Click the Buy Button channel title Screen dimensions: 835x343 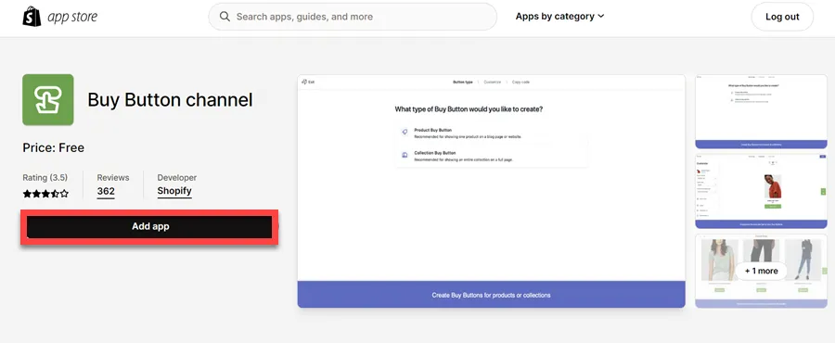(170, 99)
